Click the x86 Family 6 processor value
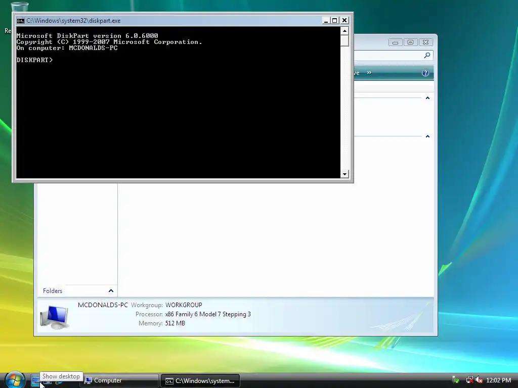518x388 pixels. 208,314
